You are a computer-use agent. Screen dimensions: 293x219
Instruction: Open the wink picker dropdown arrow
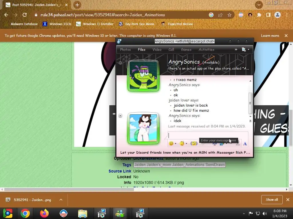pos(186,144)
